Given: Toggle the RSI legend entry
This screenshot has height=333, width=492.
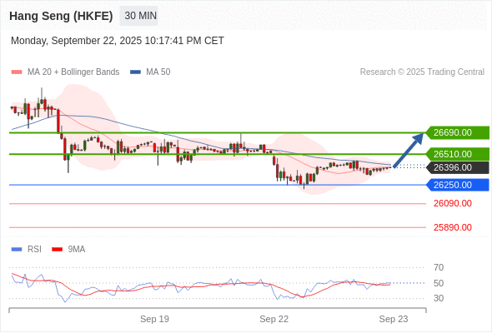Looking at the screenshot, I should point(27,250).
